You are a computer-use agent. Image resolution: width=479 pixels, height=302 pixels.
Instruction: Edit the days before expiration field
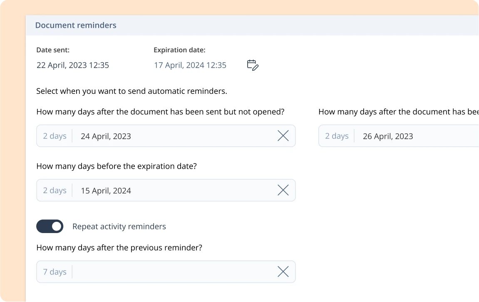point(166,190)
